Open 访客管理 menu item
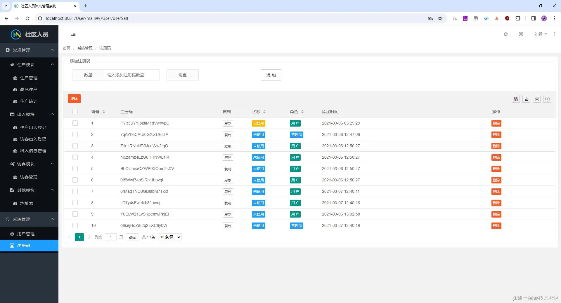The width and height of the screenshot is (561, 303). click(29, 177)
